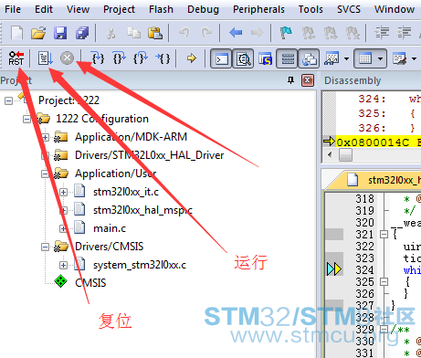
Task: Undo the last edit
Action: coord(184,32)
